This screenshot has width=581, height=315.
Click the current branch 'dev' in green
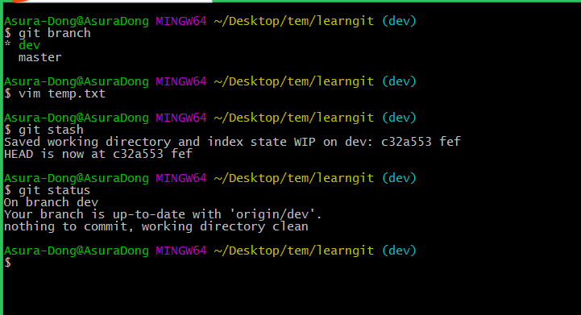click(x=29, y=45)
